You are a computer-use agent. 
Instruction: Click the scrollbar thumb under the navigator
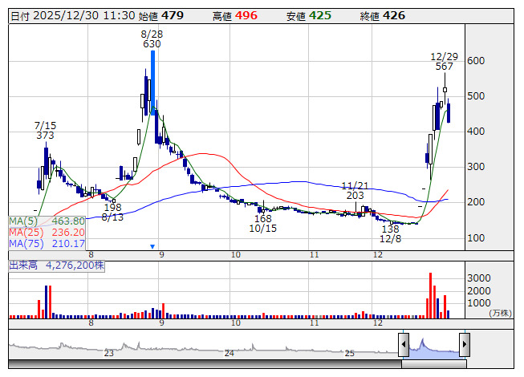(433, 363)
